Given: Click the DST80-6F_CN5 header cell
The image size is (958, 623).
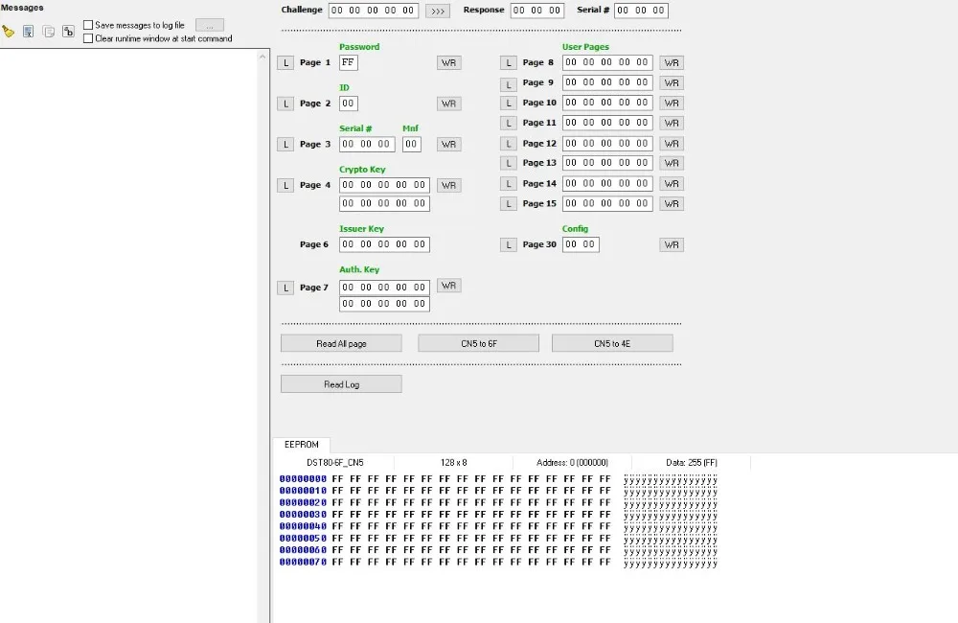Looking at the screenshot, I should point(334,462).
